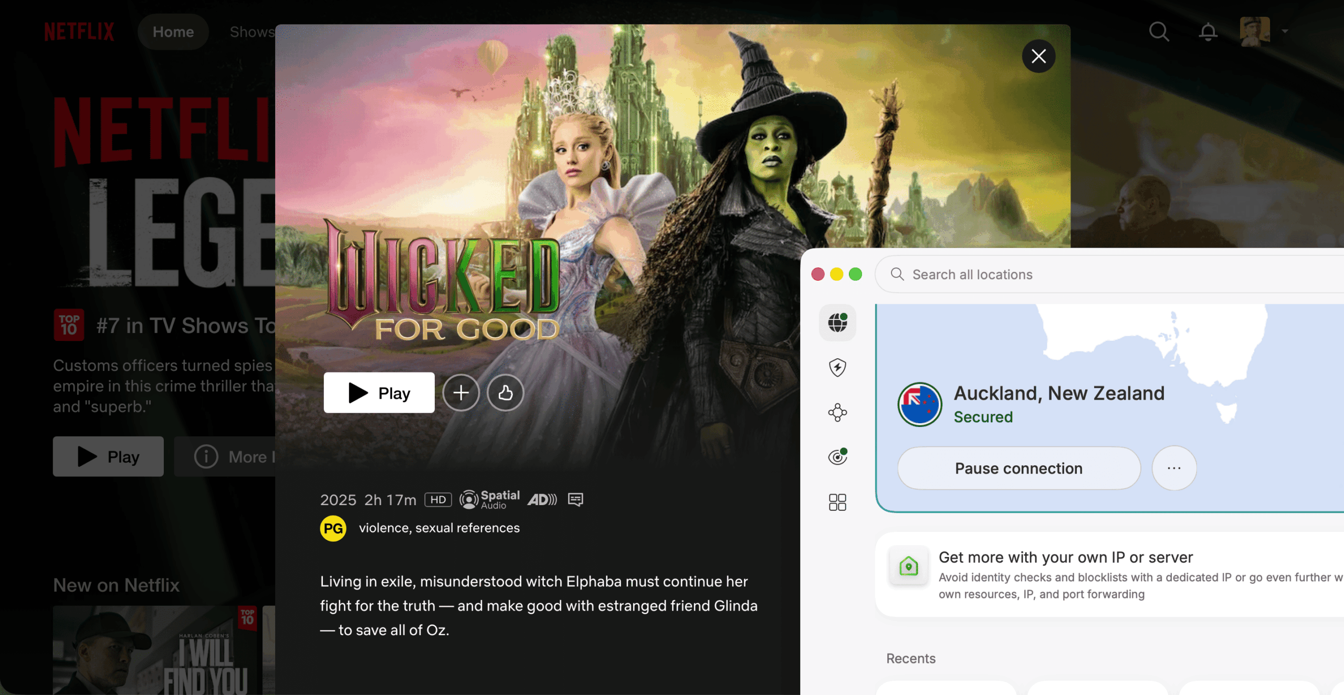1344x695 pixels.
Task: Click the Auckland, New Zealand location text
Action: (x=1059, y=393)
